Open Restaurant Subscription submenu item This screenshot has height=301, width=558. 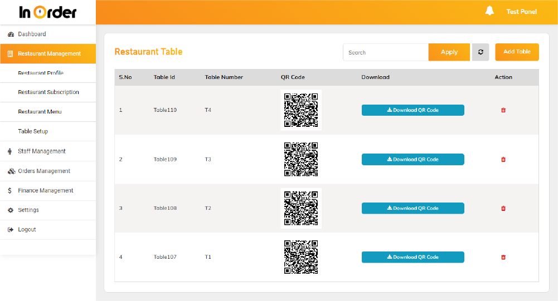[48, 92]
